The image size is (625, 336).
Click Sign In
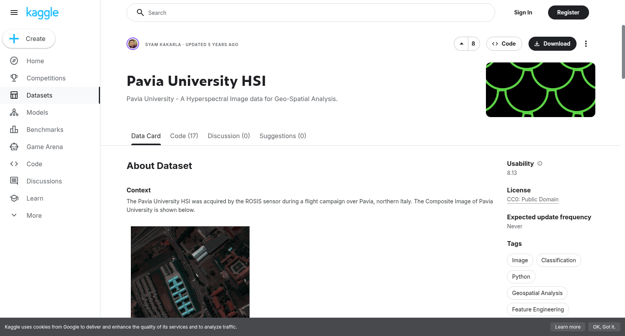[523, 12]
